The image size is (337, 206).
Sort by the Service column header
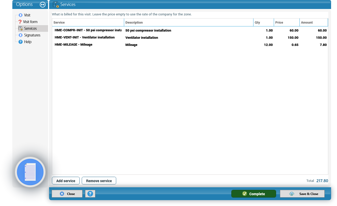click(x=88, y=22)
